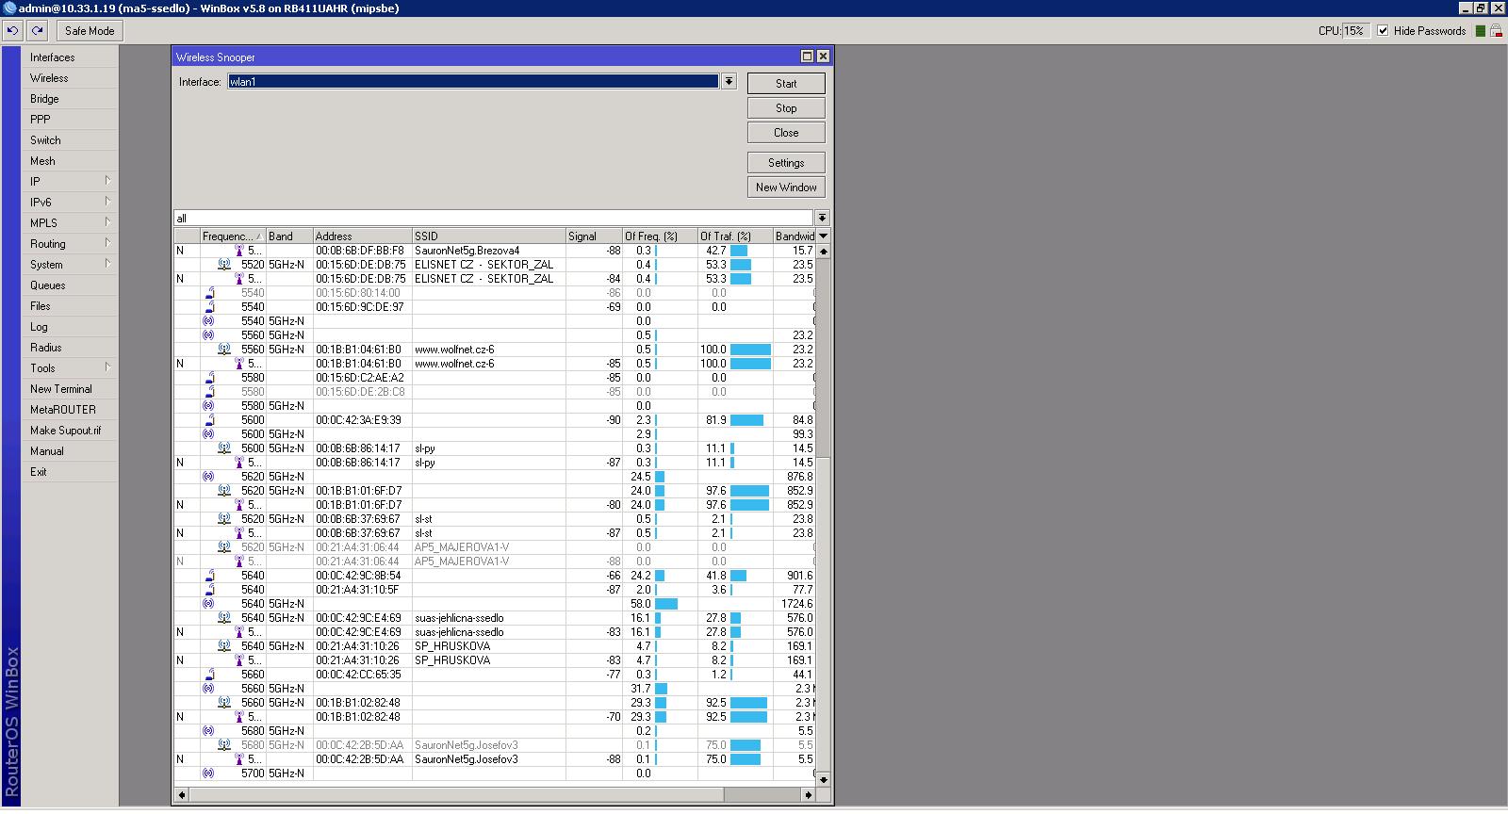
Task: Click network icon of 5620 sl-st row
Action: pos(224,519)
